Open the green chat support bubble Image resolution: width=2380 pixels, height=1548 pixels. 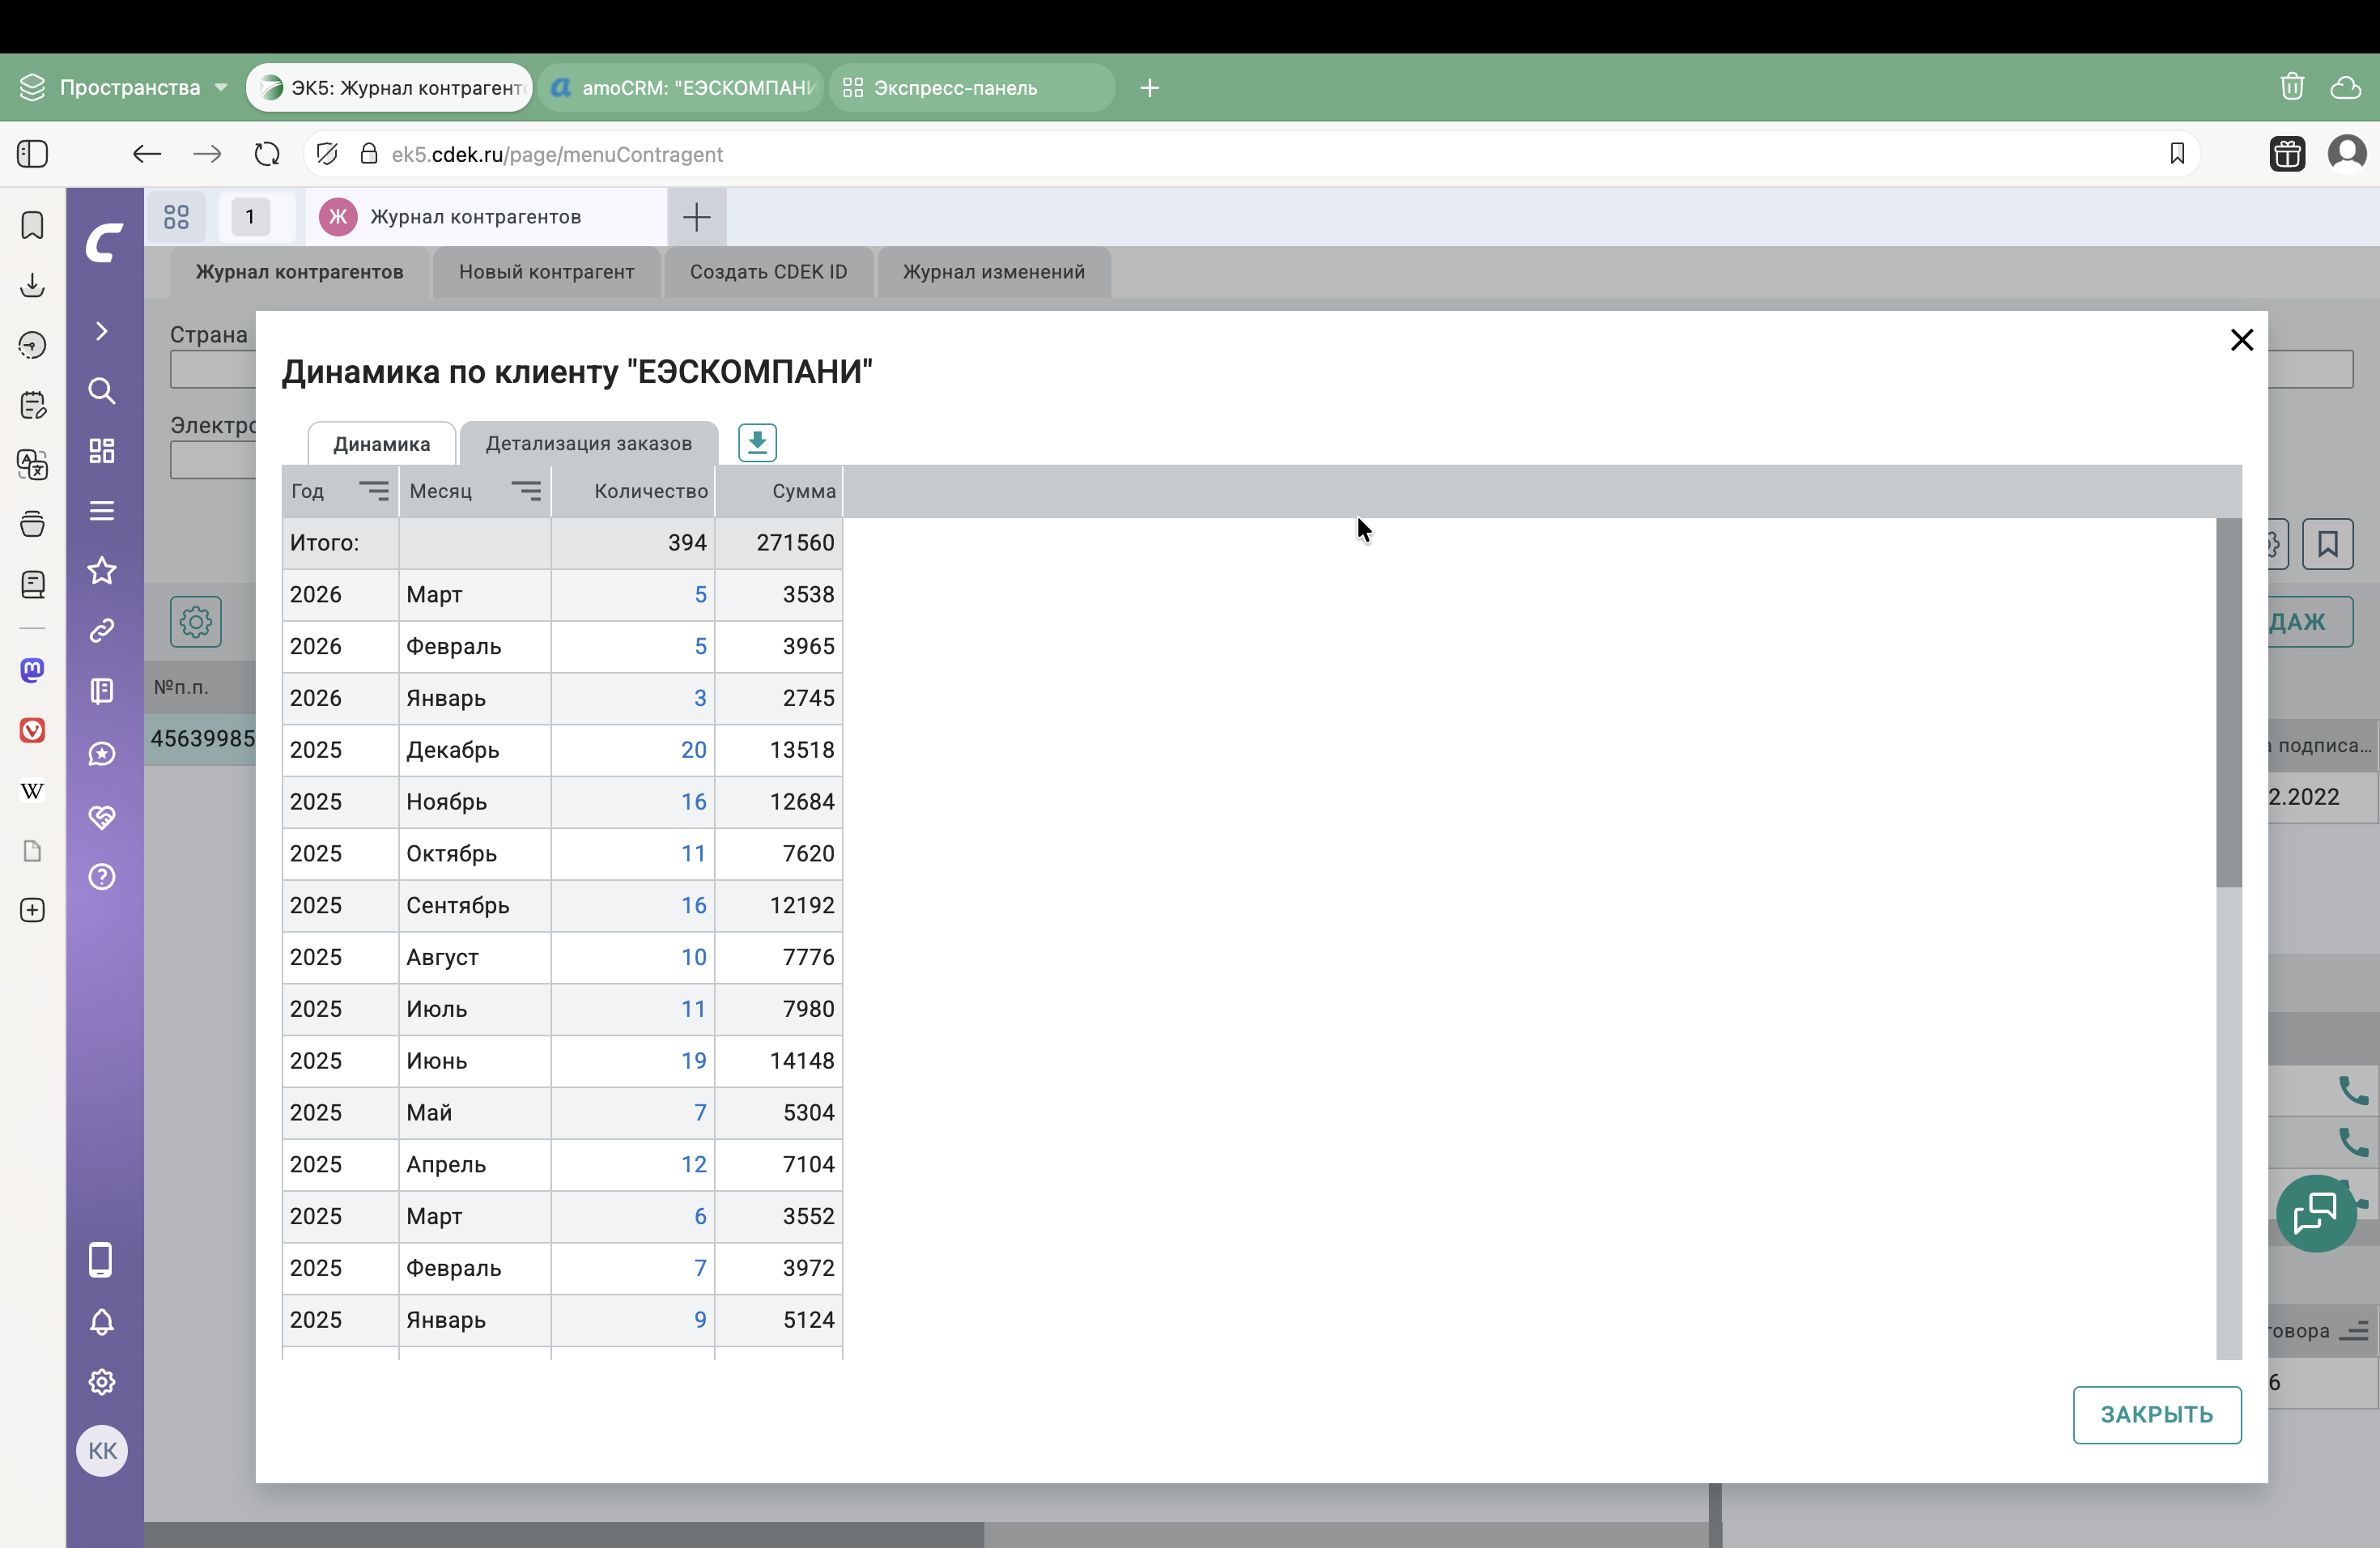click(2315, 1213)
